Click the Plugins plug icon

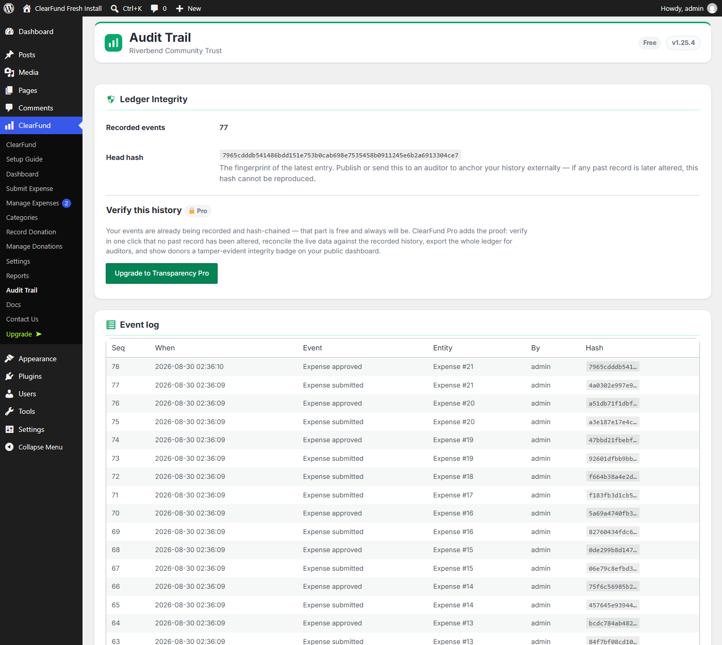click(9, 376)
